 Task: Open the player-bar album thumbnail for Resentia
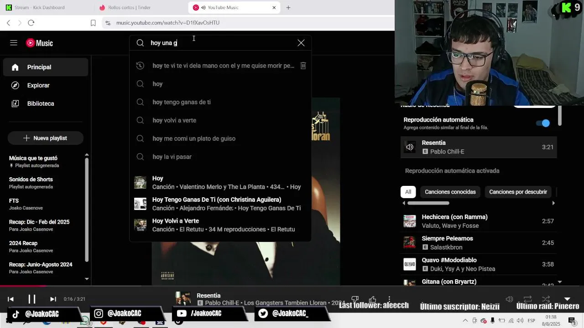point(183,298)
